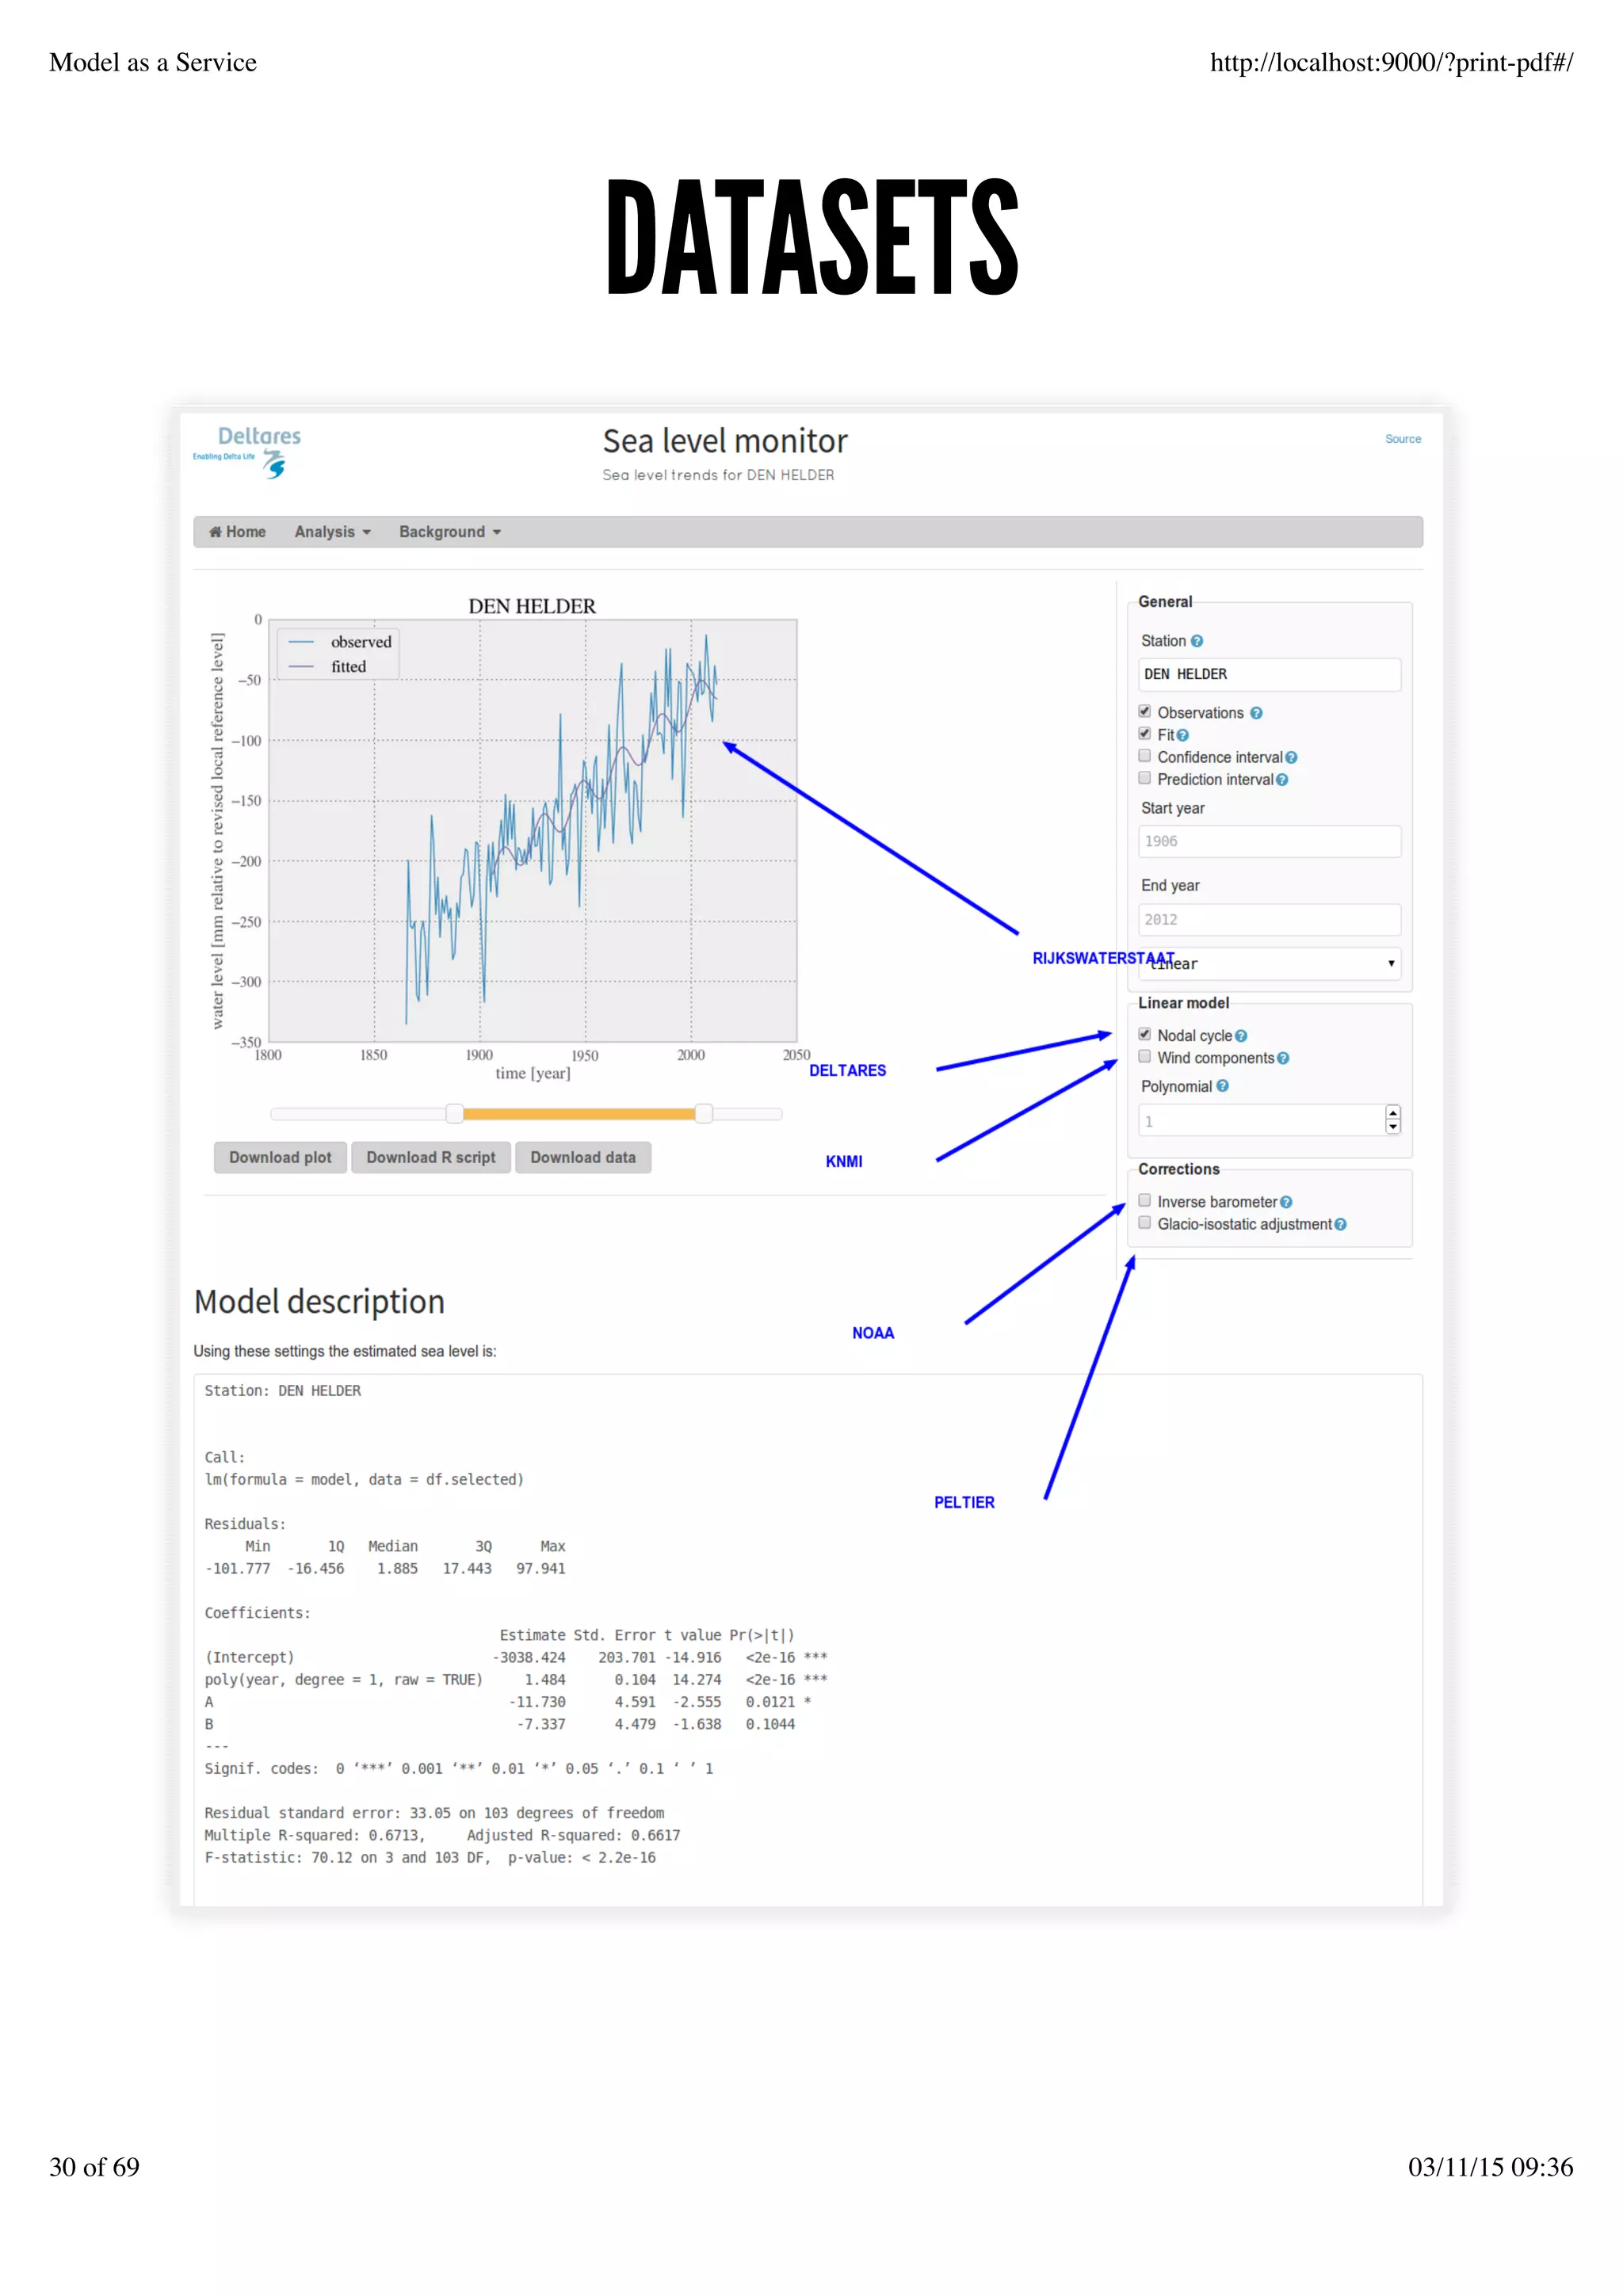1623x2296 pixels.
Task: Click the Inverse barometer help icon
Action: pyautogui.click(x=1286, y=1202)
